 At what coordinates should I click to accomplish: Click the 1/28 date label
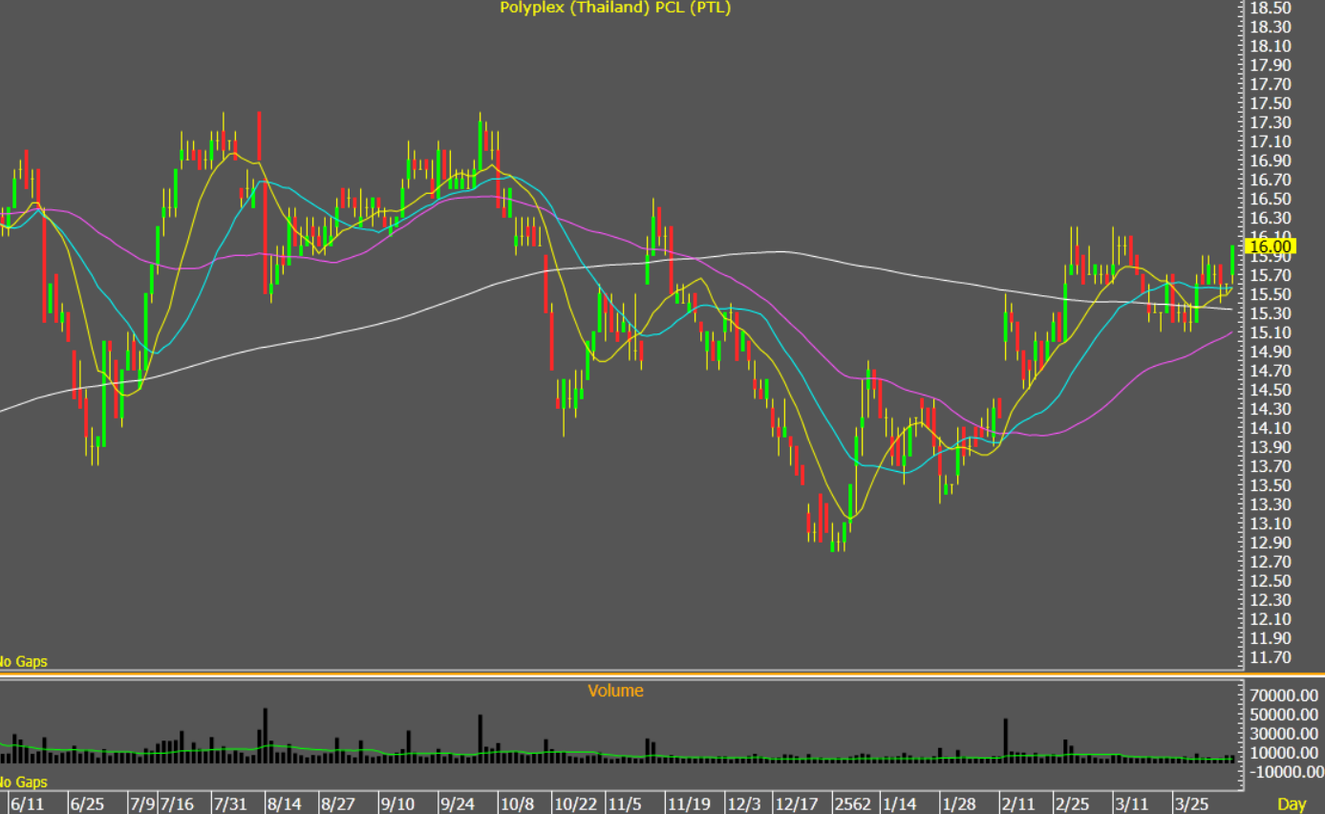pos(957,803)
